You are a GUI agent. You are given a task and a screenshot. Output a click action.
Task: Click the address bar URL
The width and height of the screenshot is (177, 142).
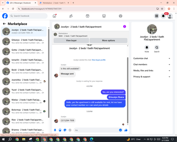[41, 9]
